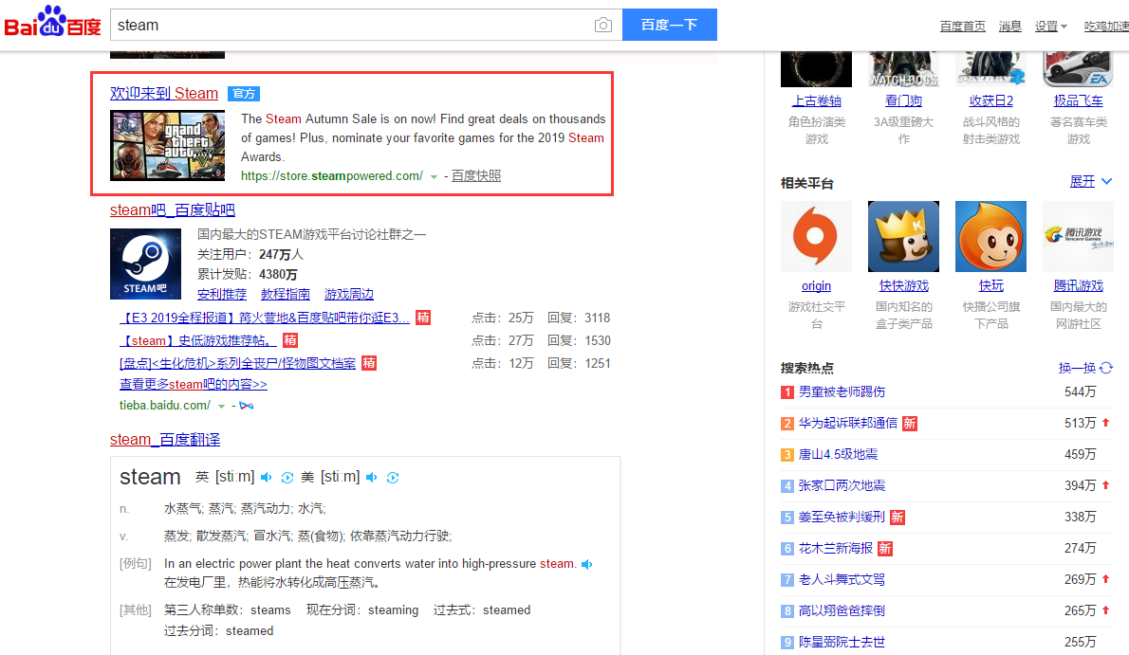1129x655 pixels.
Task: Click the STEAM吧 logo thumbnail
Action: click(x=145, y=264)
